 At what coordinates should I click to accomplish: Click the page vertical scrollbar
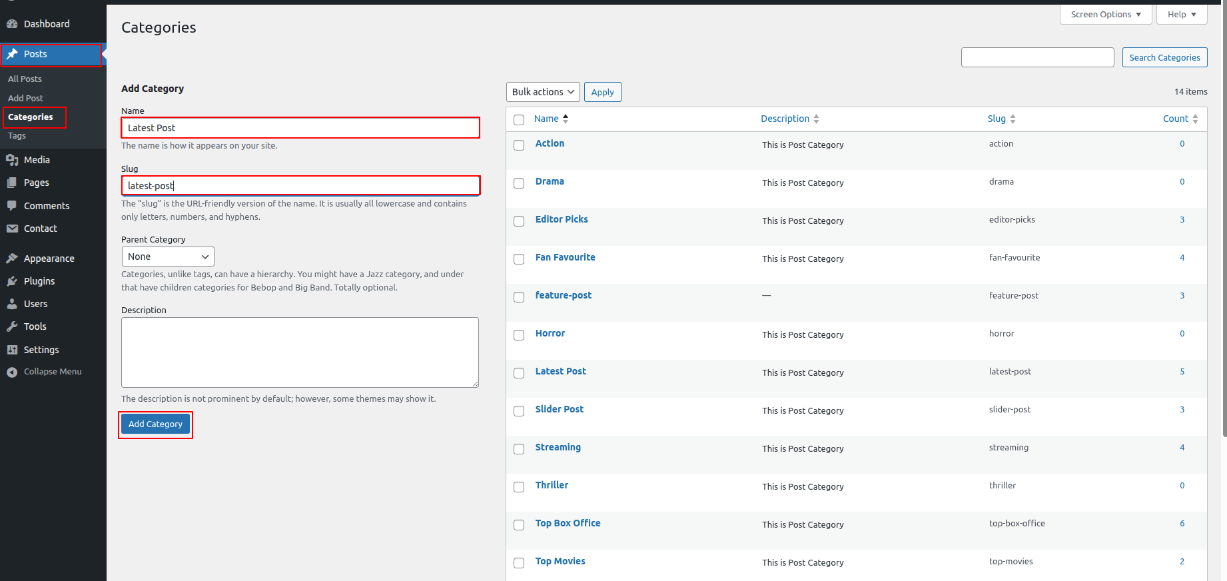click(x=1224, y=220)
